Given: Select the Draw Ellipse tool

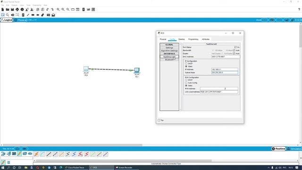Looking at the screenshot, I should click(38, 15).
